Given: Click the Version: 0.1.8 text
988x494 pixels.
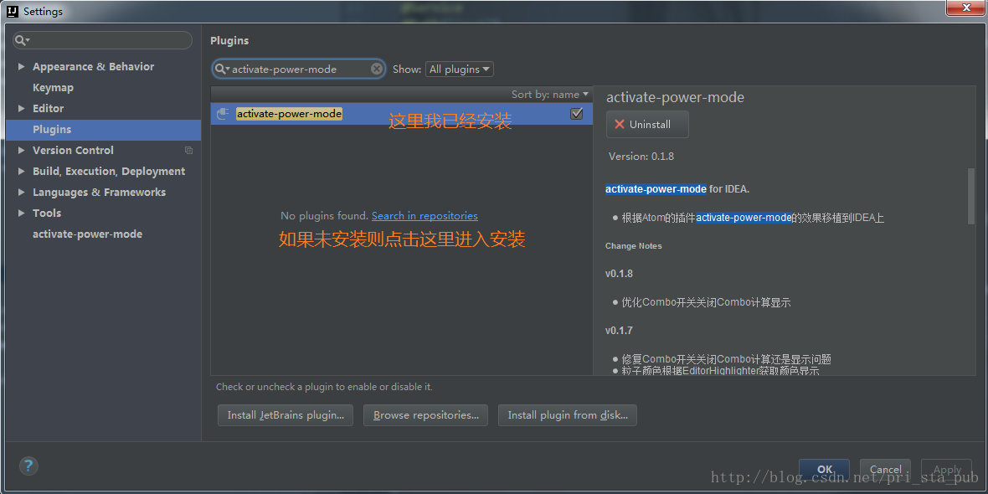Looking at the screenshot, I should [641, 157].
